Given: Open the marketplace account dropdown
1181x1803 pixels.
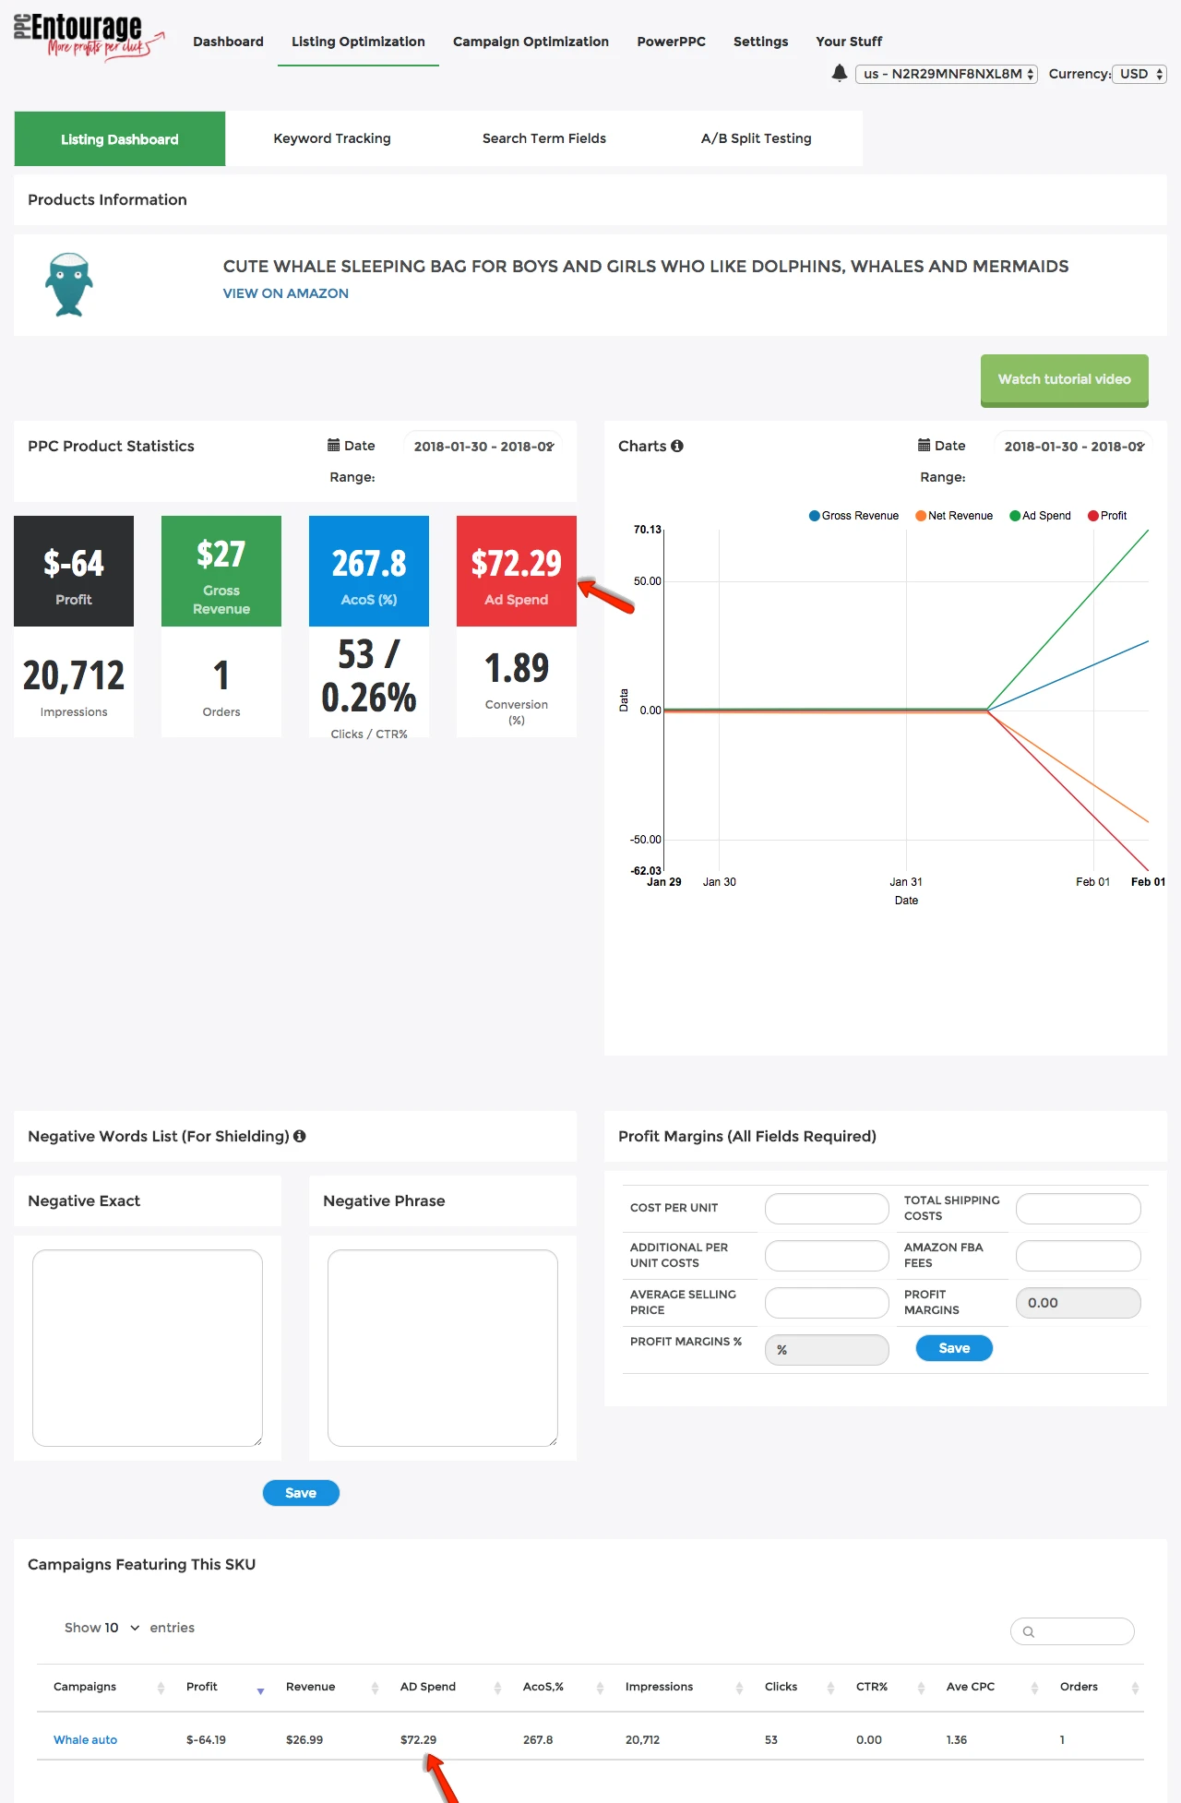Looking at the screenshot, I should (x=947, y=74).
